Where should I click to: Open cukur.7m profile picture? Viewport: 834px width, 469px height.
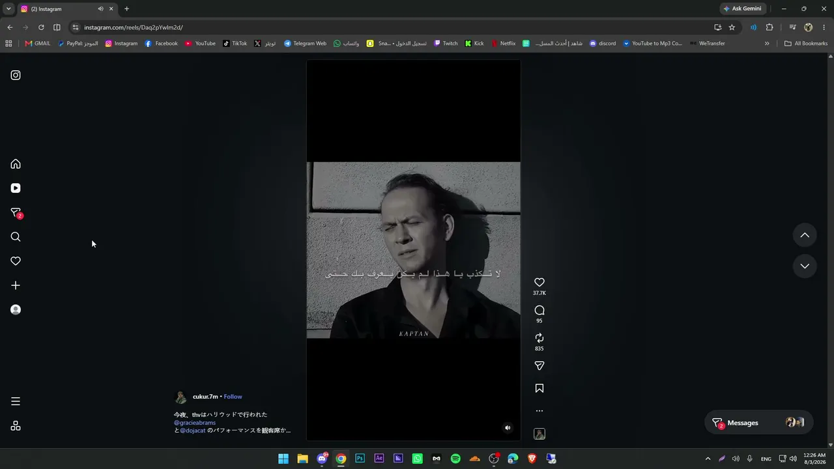point(180,397)
